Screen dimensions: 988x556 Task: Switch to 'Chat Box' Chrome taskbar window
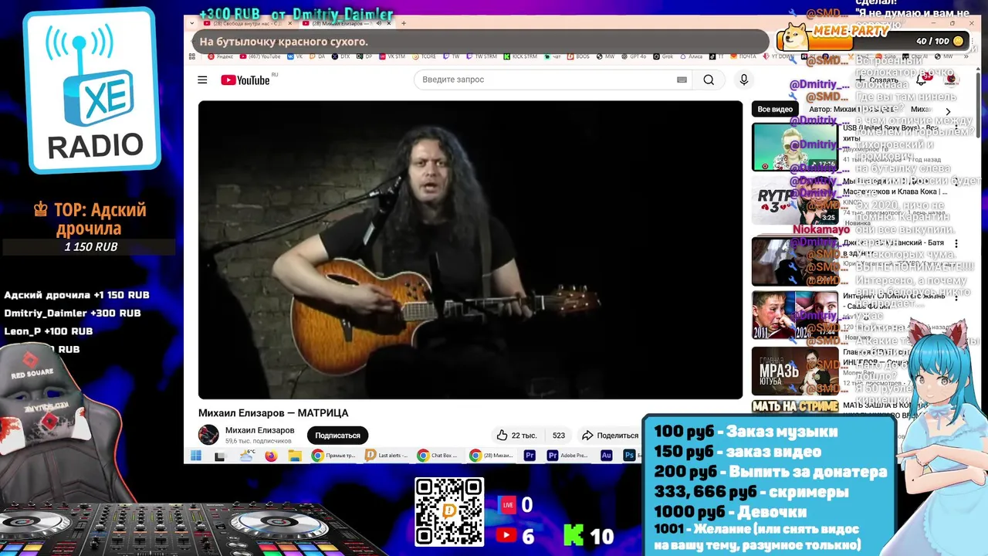coord(439,456)
